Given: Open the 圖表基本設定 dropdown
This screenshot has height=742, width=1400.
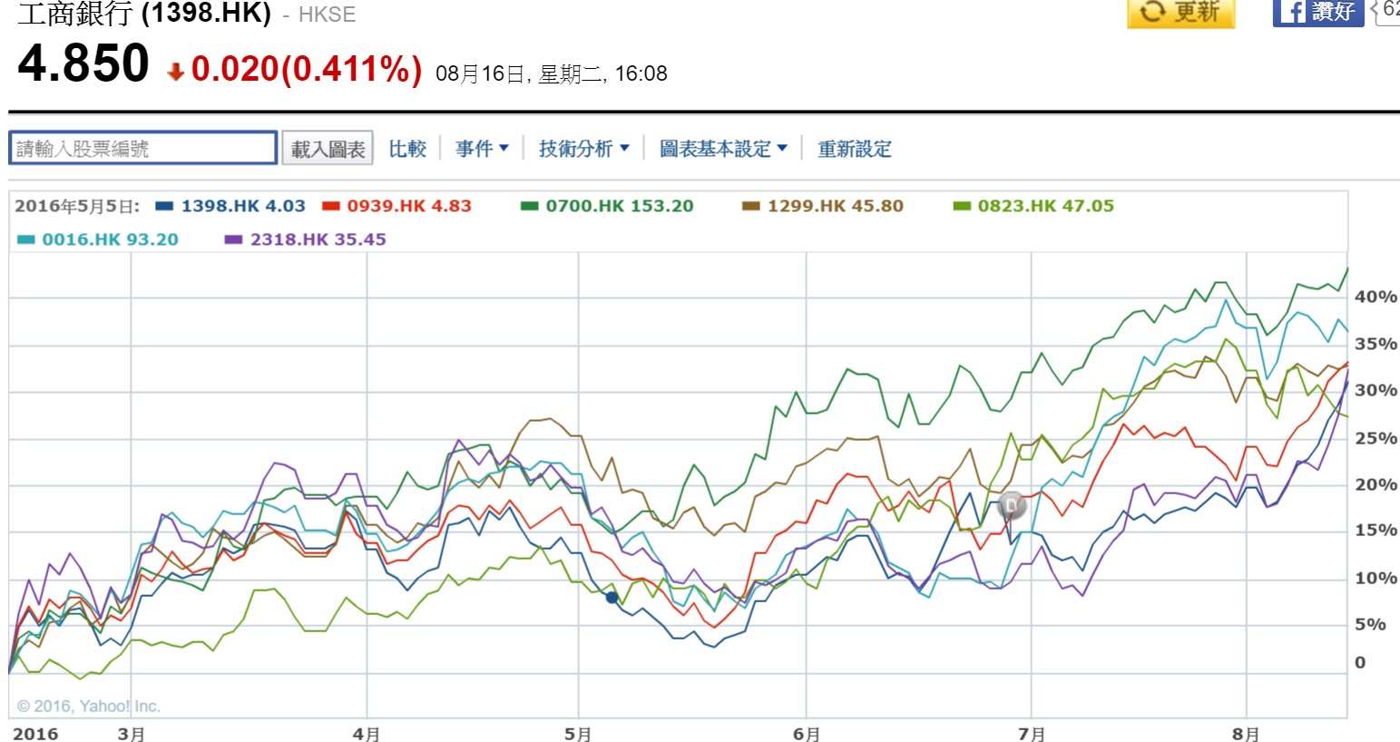Looking at the screenshot, I should pos(723,149).
